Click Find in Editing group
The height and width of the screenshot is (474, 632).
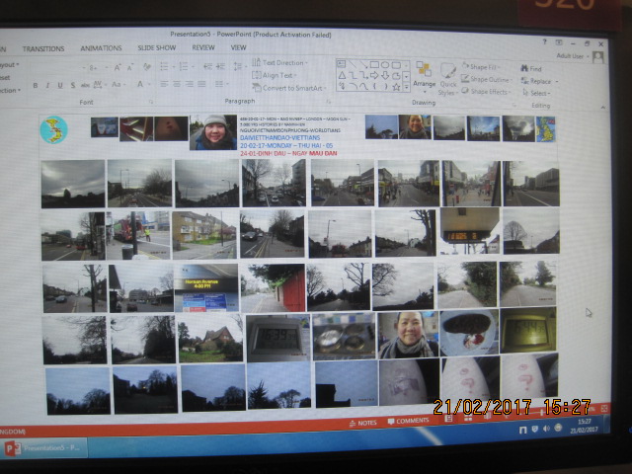(531, 68)
